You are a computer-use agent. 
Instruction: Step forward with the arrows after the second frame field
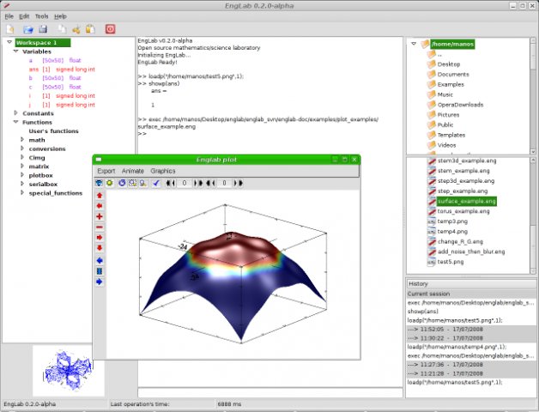pyautogui.click(x=239, y=184)
